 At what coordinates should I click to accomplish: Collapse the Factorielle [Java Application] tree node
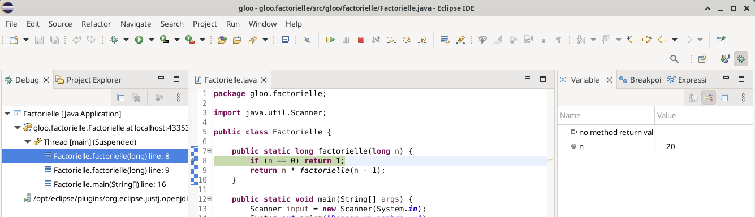[7, 114]
